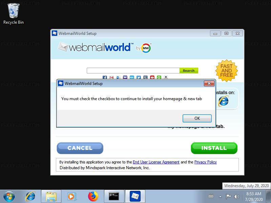The image size is (271, 203).
Task: Open the volume speaker control
Action: click(x=236, y=196)
